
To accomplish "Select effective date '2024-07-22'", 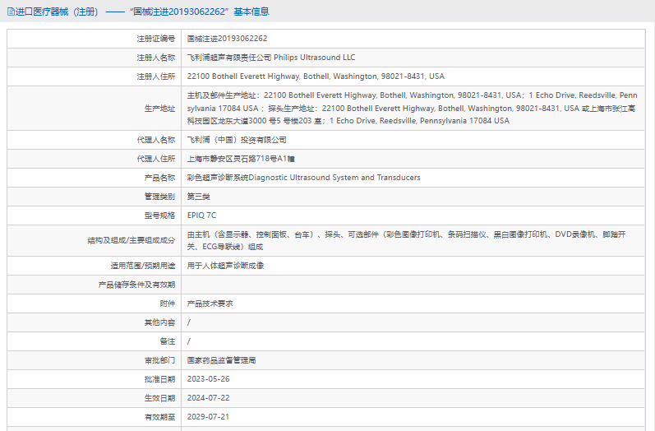I will [x=208, y=397].
